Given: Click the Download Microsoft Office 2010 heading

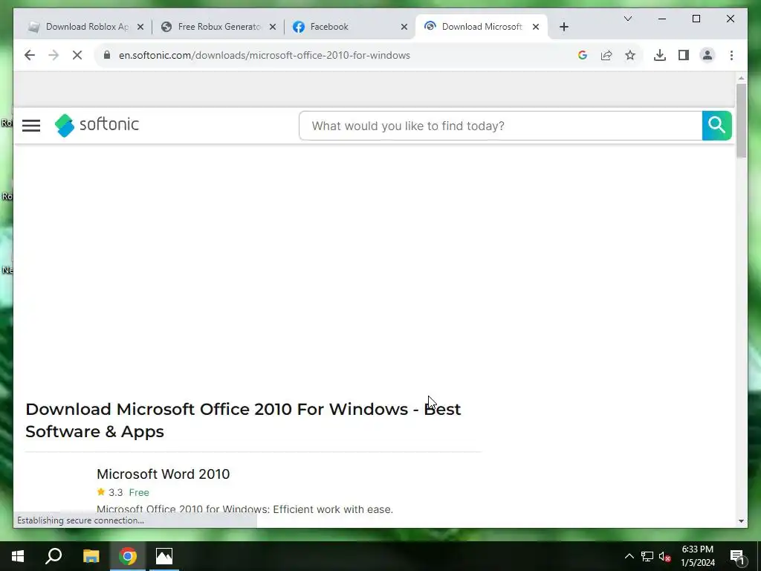Looking at the screenshot, I should 243,420.
